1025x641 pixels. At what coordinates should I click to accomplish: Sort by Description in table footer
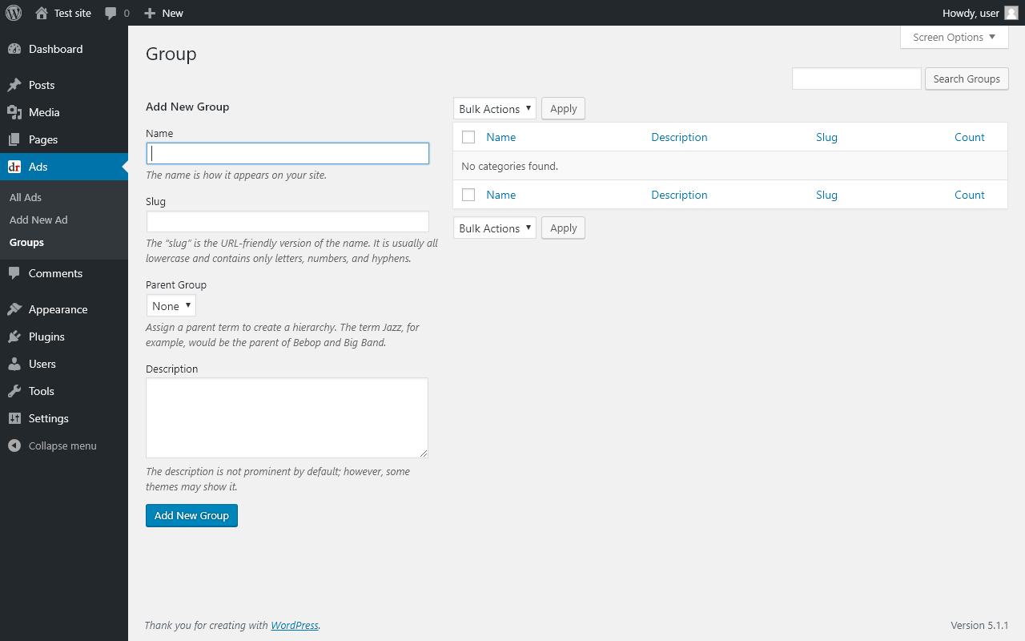[679, 195]
